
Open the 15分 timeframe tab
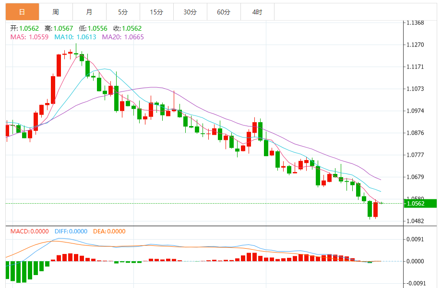[x=156, y=12]
